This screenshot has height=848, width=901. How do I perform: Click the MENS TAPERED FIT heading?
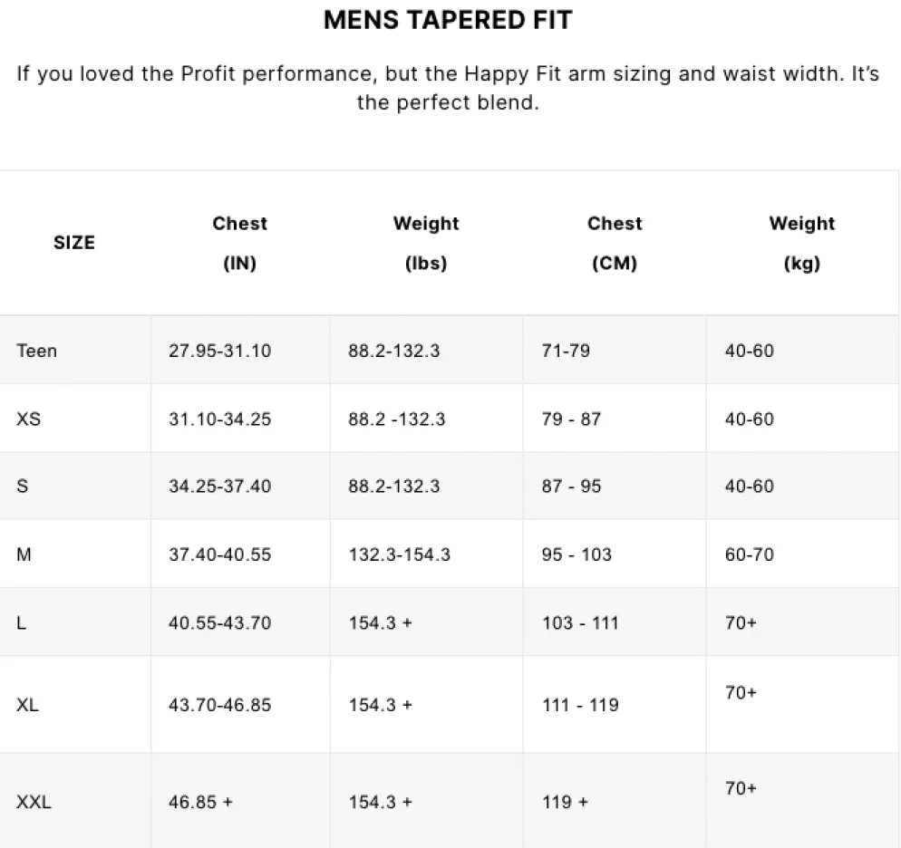click(448, 20)
